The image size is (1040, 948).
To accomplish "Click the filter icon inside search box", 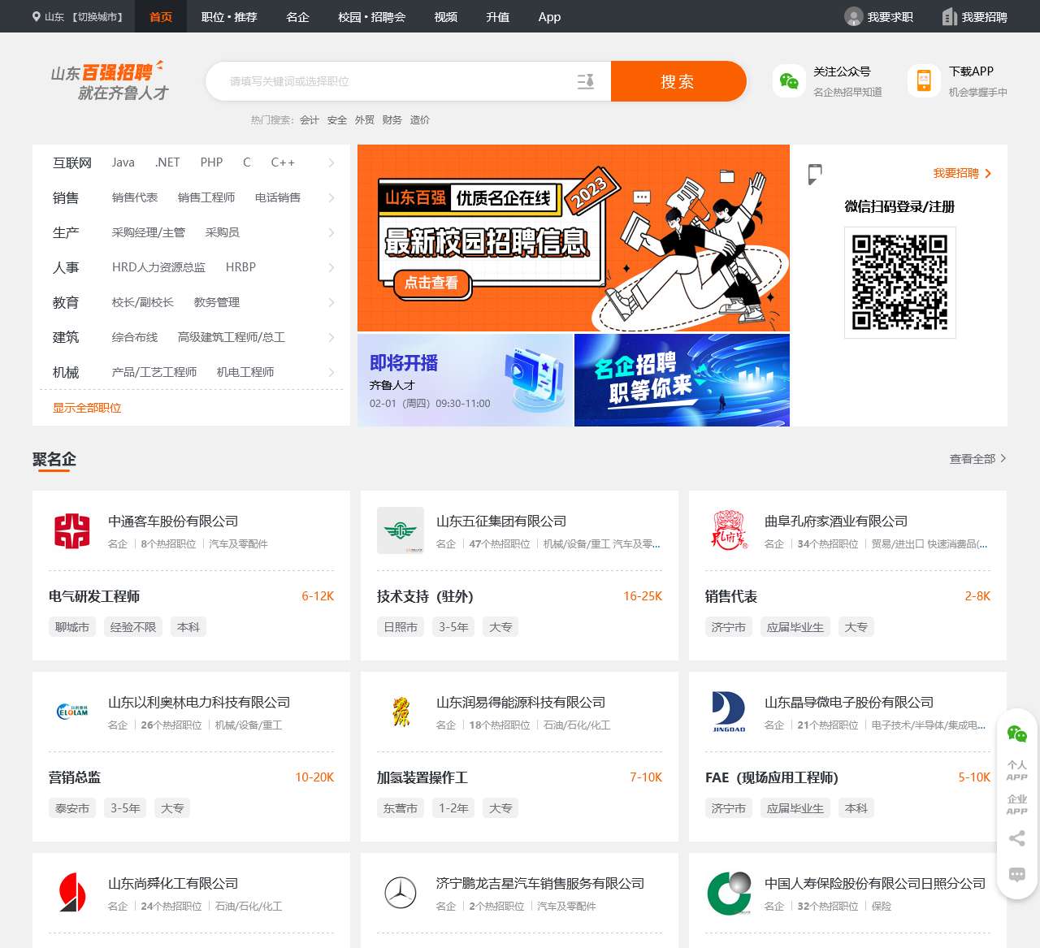I will pos(585,81).
